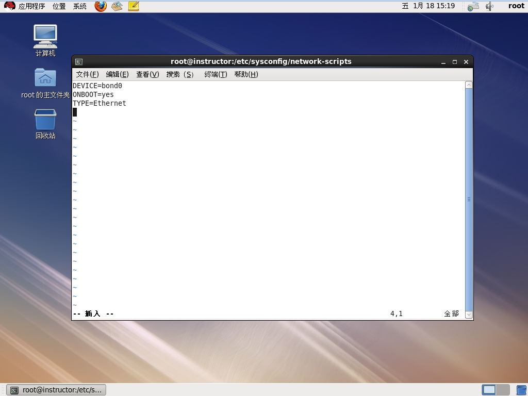Click the terminal window title text
Image resolution: width=528 pixels, height=396 pixels.
coord(261,62)
